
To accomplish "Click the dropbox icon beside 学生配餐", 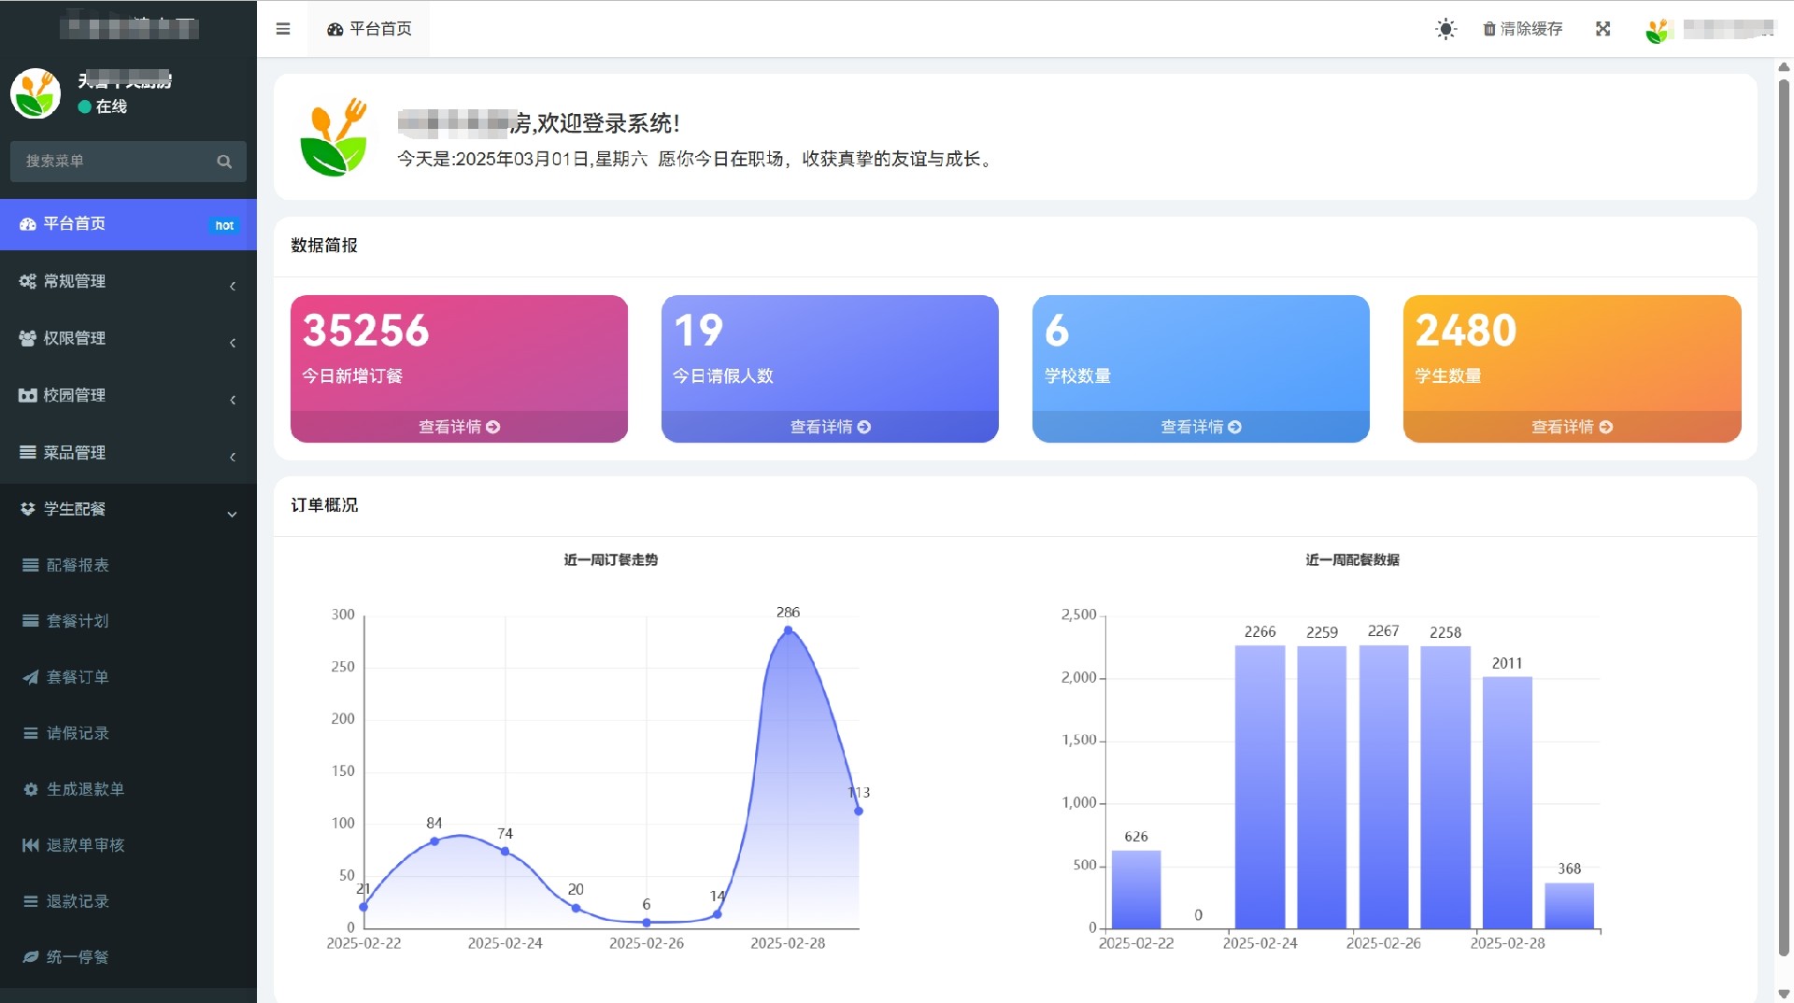I will point(27,509).
